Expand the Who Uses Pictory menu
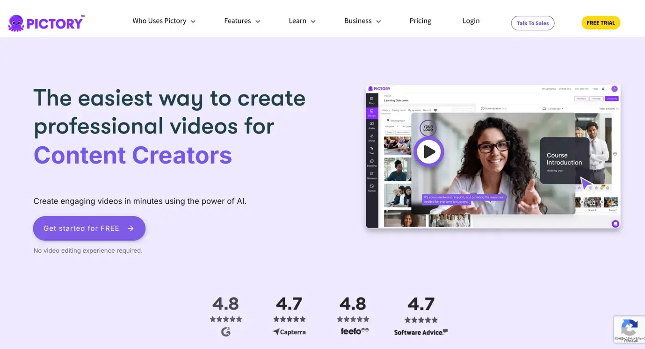Screen dimensions: 645x349 click(164, 21)
